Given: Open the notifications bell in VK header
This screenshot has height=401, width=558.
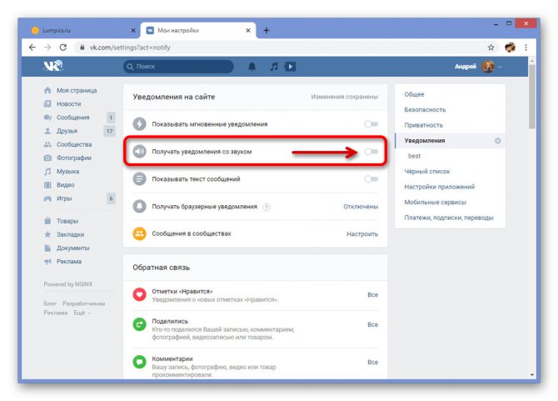Looking at the screenshot, I should coord(252,67).
